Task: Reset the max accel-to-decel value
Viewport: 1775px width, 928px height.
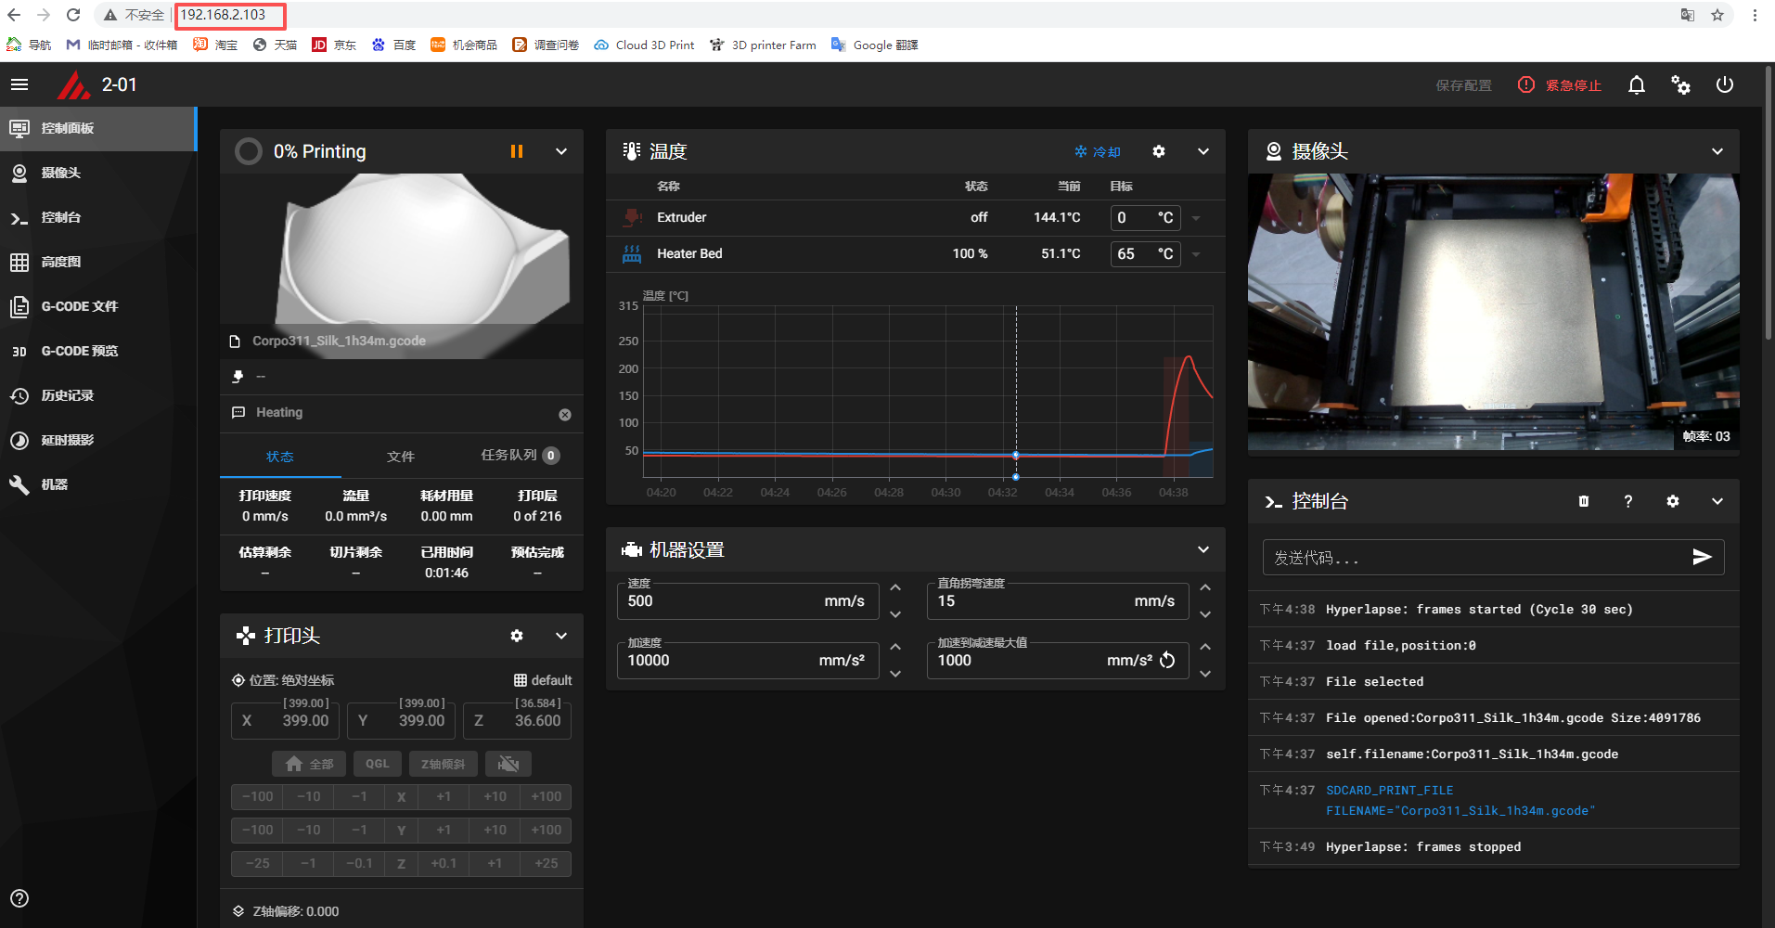Action: (x=1167, y=661)
